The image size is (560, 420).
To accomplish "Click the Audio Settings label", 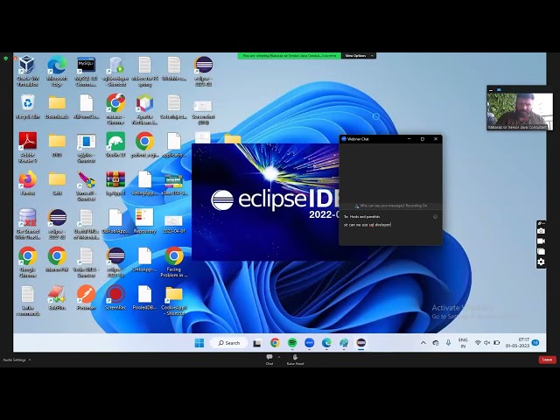I will coord(14,360).
